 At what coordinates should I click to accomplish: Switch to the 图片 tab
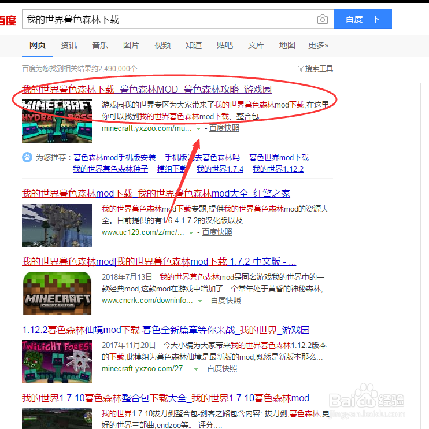pos(131,45)
